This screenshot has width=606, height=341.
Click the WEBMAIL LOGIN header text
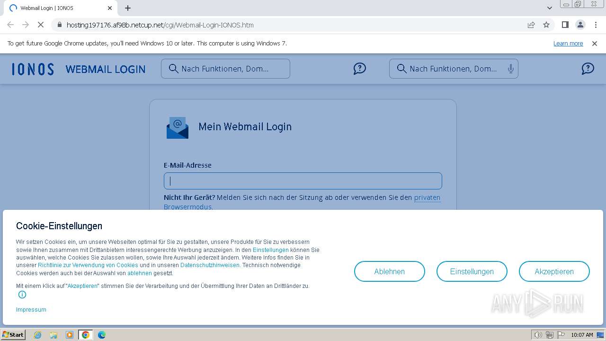(106, 69)
